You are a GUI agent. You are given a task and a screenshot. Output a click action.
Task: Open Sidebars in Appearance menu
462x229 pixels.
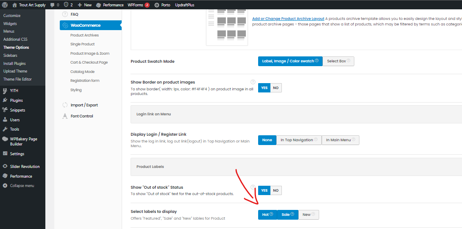point(10,56)
